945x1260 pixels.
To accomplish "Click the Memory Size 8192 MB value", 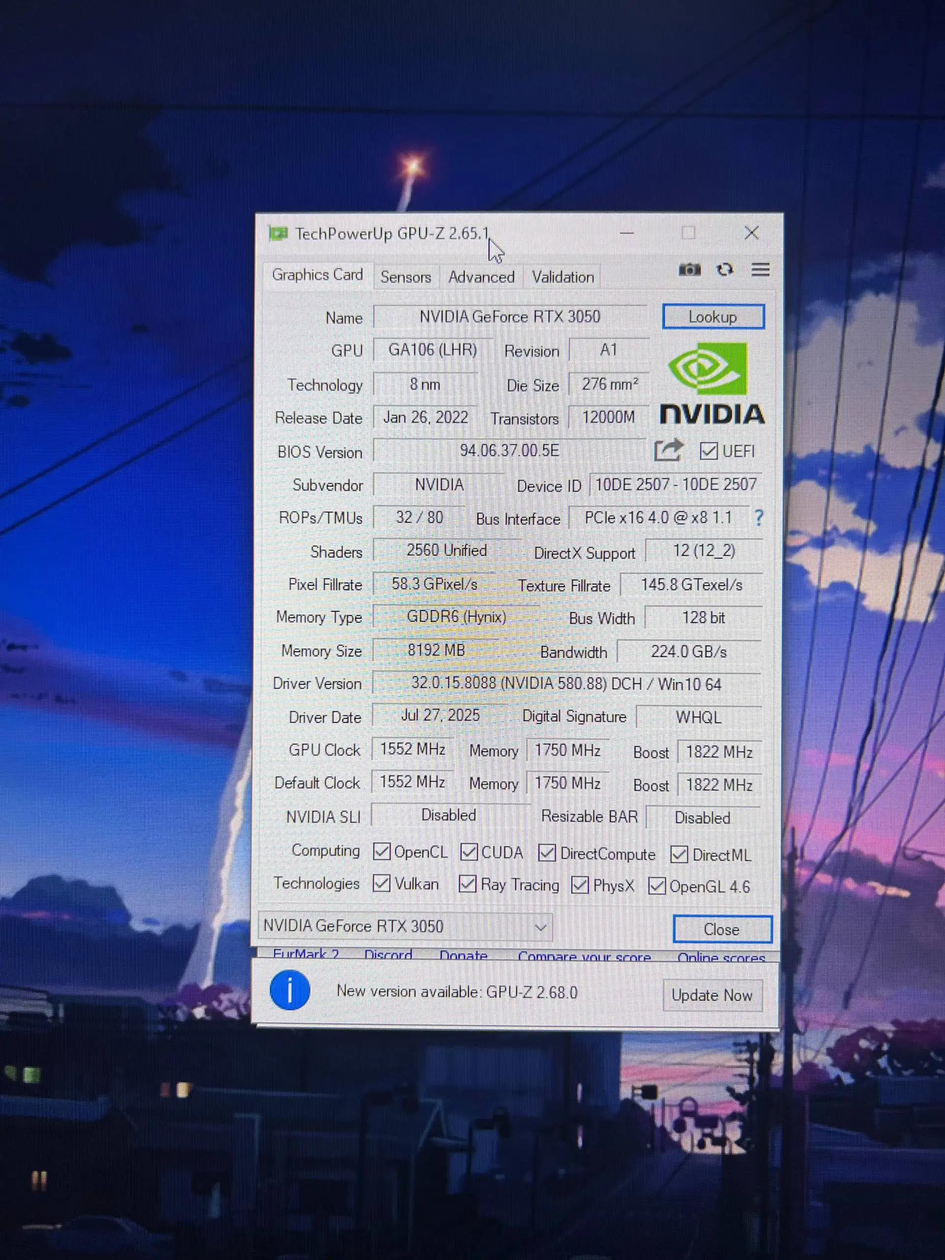I will click(437, 650).
